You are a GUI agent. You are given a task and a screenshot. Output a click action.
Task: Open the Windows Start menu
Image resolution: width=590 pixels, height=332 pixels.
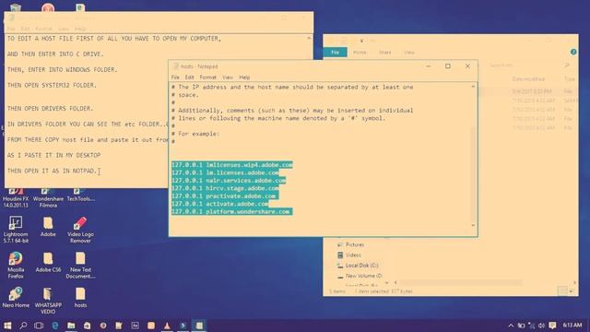coord(7,326)
